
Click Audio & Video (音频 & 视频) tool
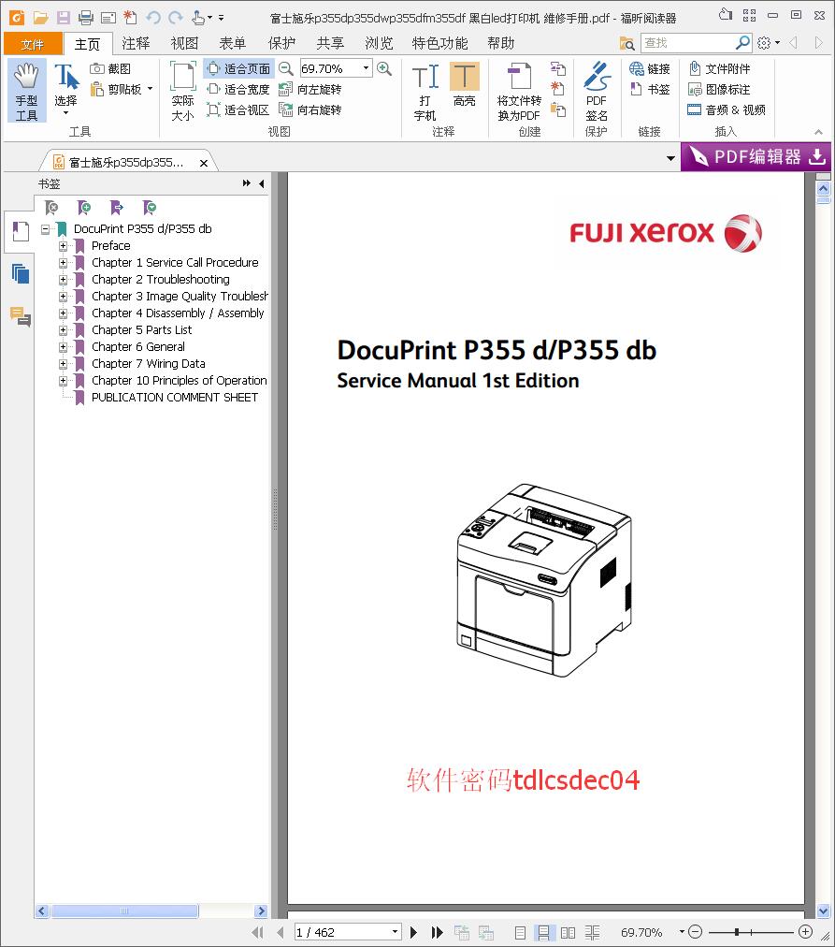727,109
